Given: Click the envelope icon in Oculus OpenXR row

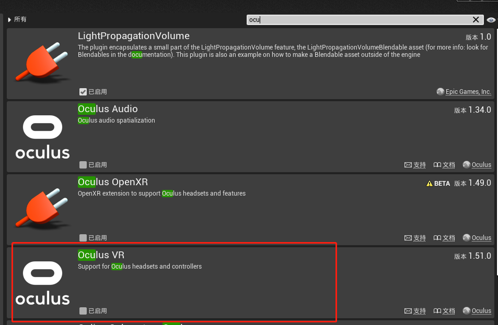Looking at the screenshot, I should tap(408, 238).
